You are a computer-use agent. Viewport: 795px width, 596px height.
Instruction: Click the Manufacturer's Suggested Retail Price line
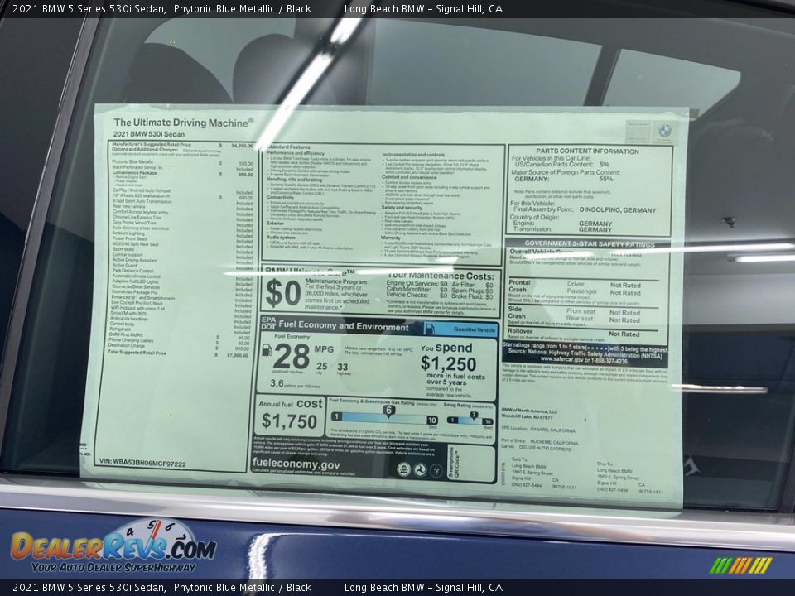coord(182,145)
